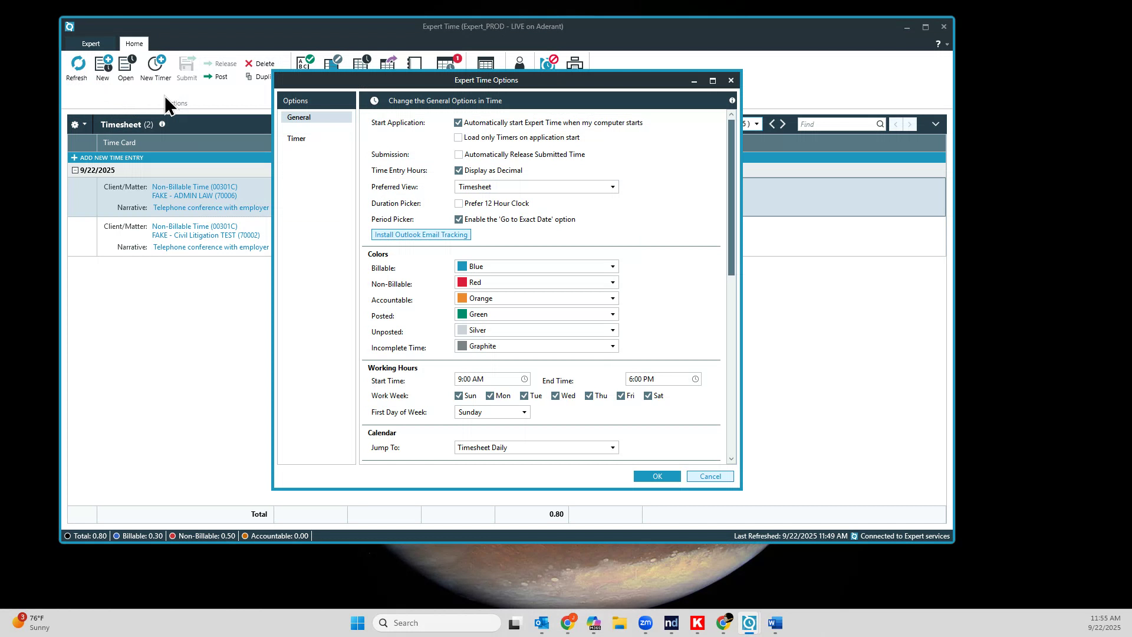Click the Install Outlook Email Tracking button
Image resolution: width=1132 pixels, height=637 pixels.
(420, 235)
